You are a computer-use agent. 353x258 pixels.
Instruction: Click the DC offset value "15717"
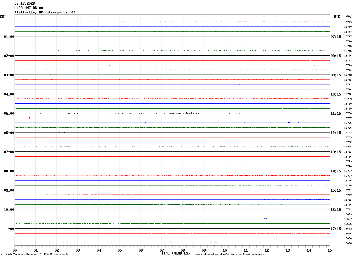(348, 195)
